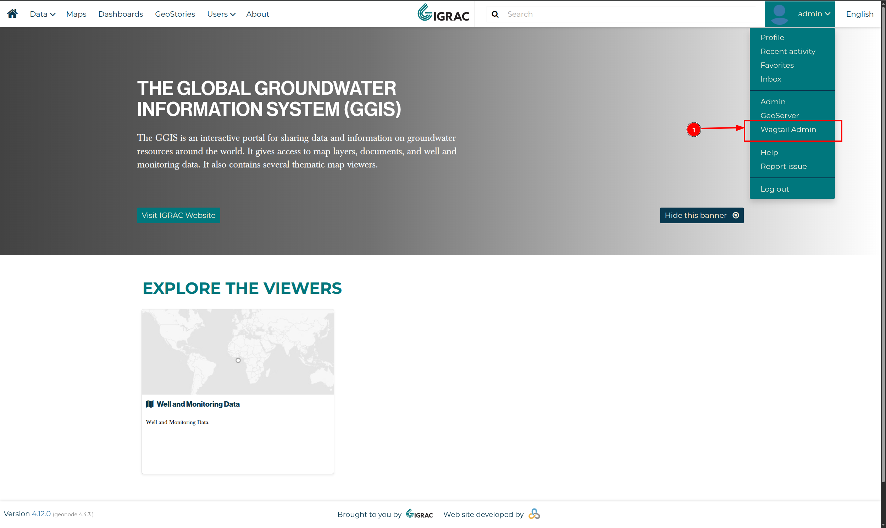Image resolution: width=886 pixels, height=528 pixels.
Task: Go to the home page icon
Action: [x=12, y=13]
